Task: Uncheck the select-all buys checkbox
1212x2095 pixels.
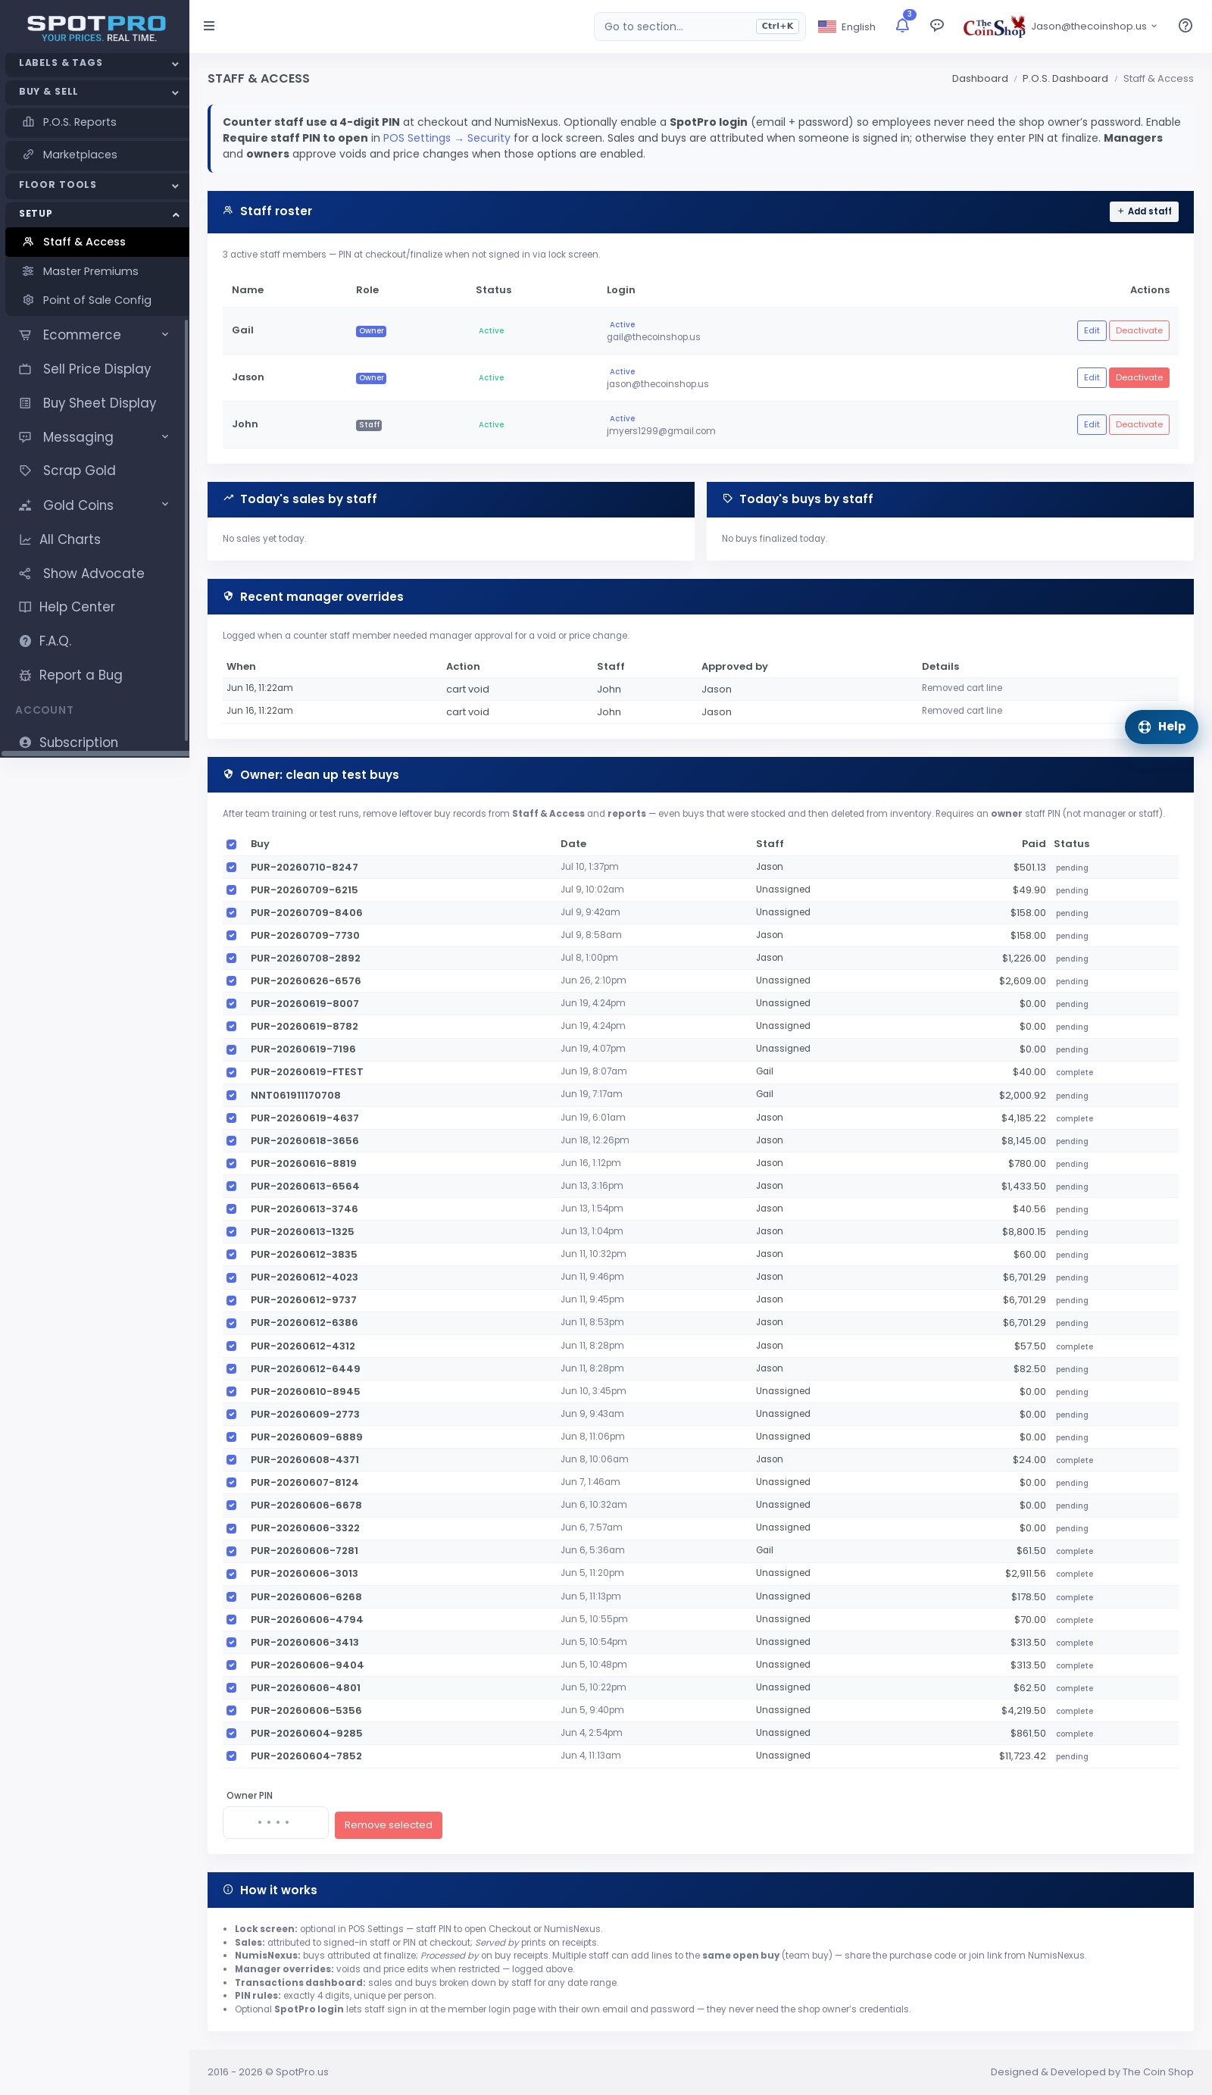Action: coord(231,844)
